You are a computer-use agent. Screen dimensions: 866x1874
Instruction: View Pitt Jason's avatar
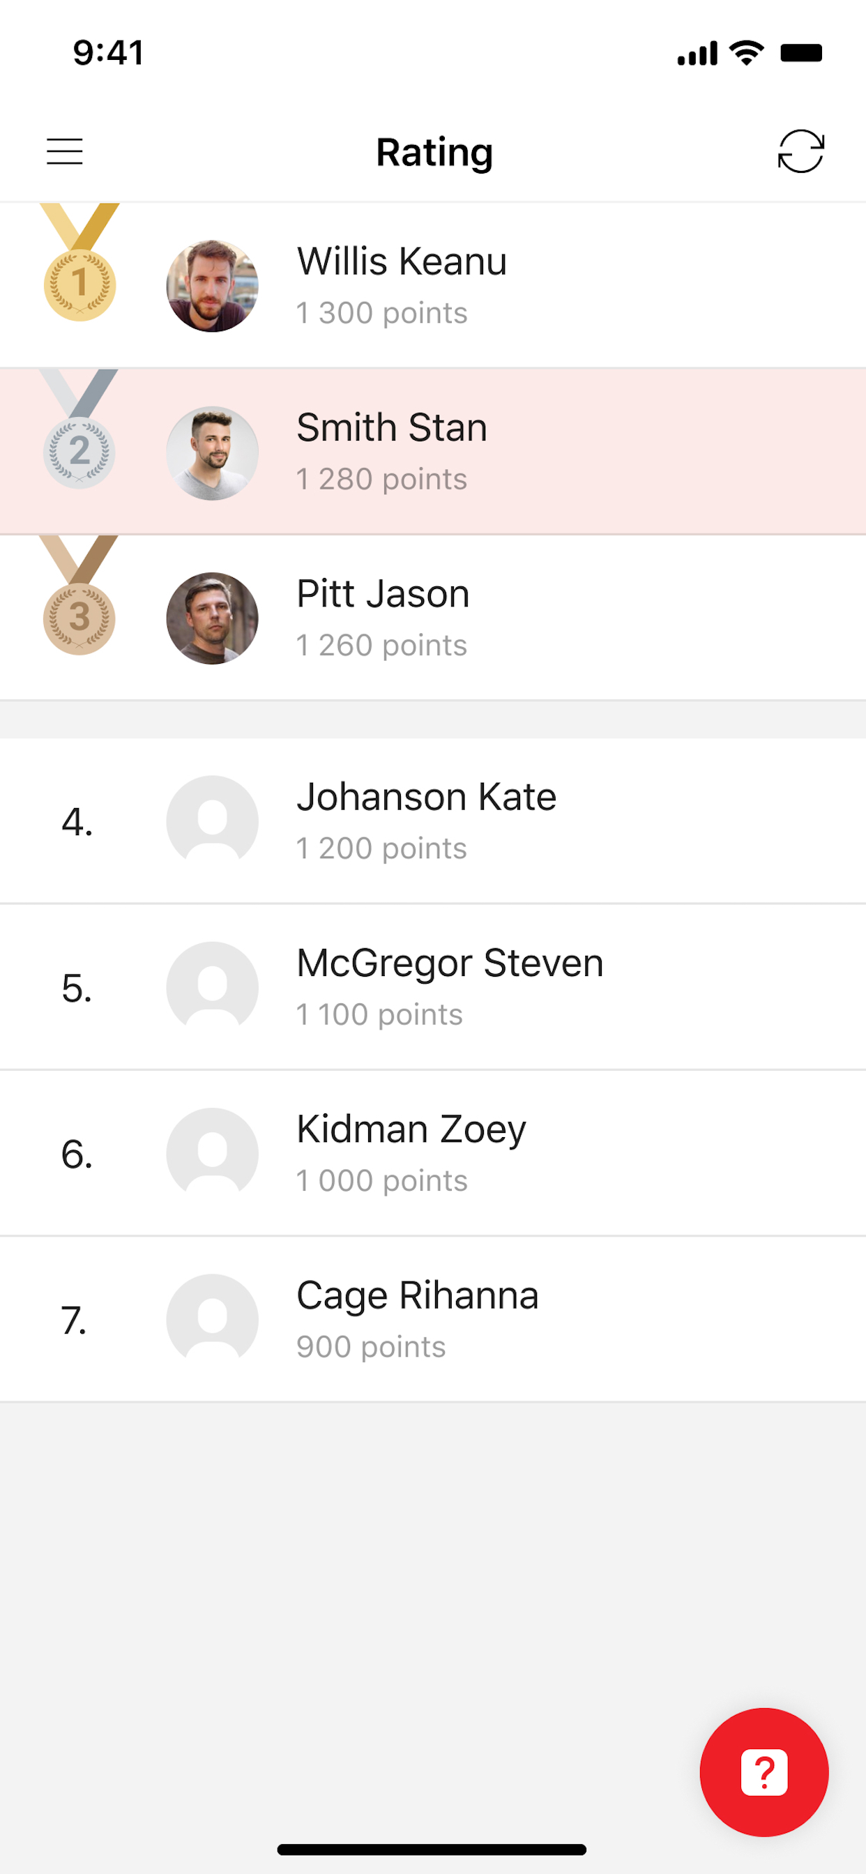213,618
